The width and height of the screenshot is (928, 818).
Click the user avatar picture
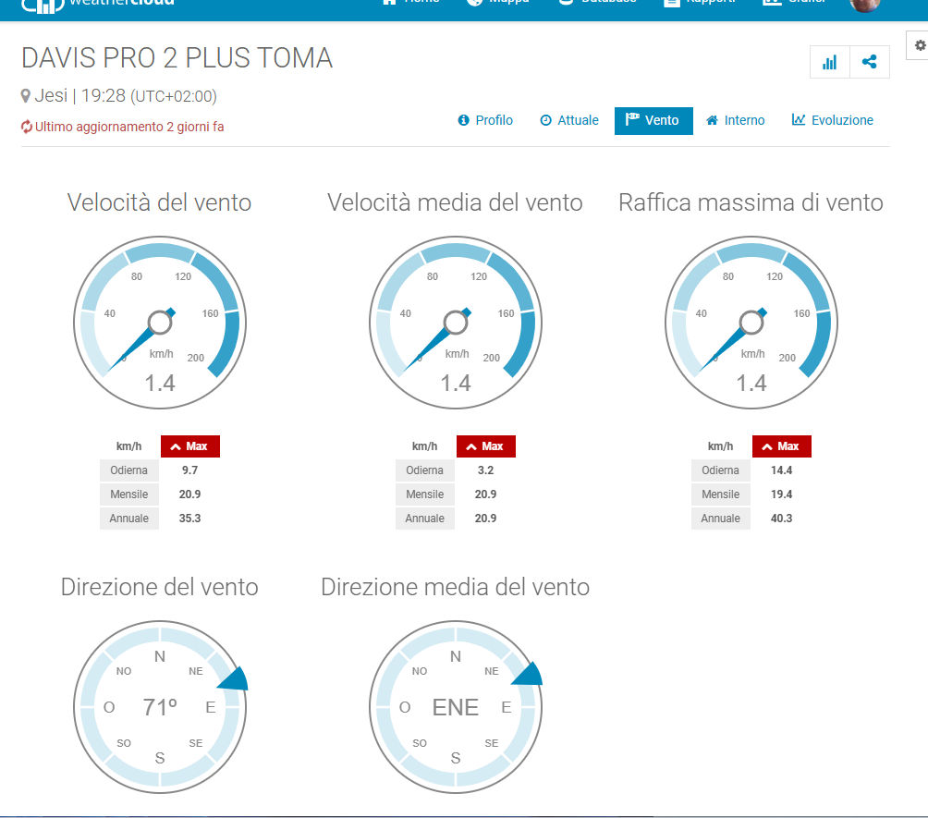pos(864,4)
